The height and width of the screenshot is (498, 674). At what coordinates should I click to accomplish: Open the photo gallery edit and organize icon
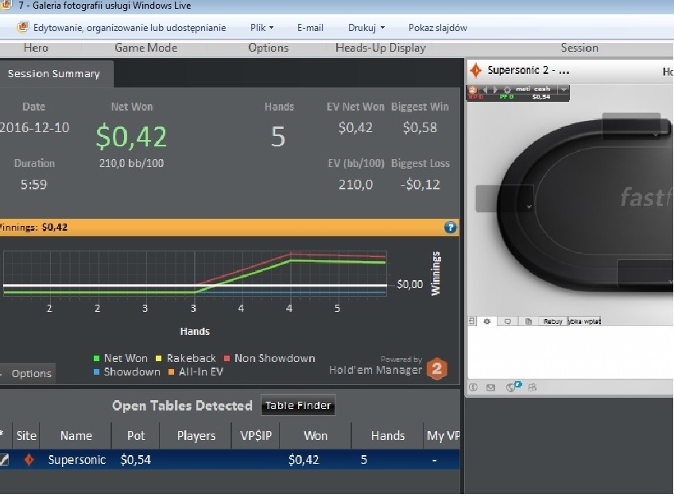[x=23, y=27]
